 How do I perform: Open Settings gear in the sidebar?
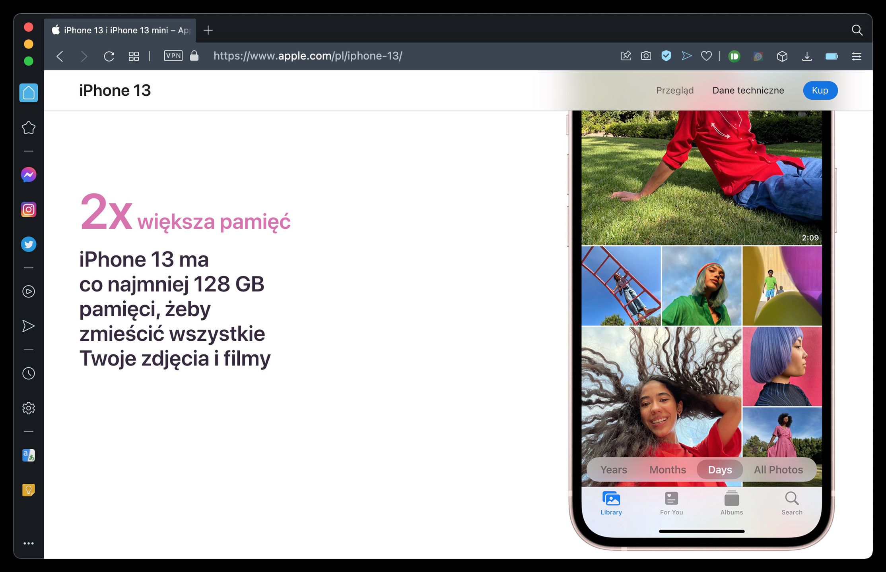29,408
